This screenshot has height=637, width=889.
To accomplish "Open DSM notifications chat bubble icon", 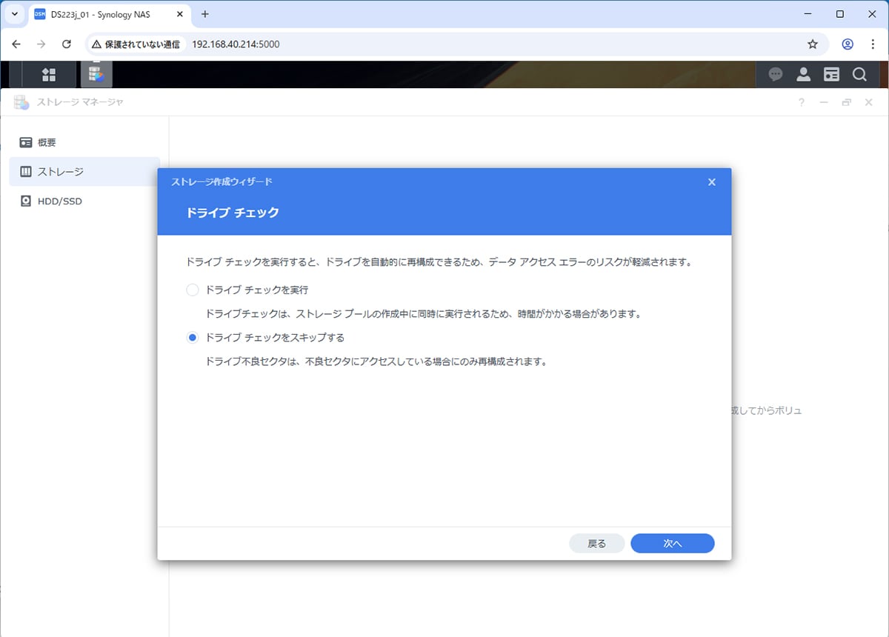I will (x=776, y=74).
